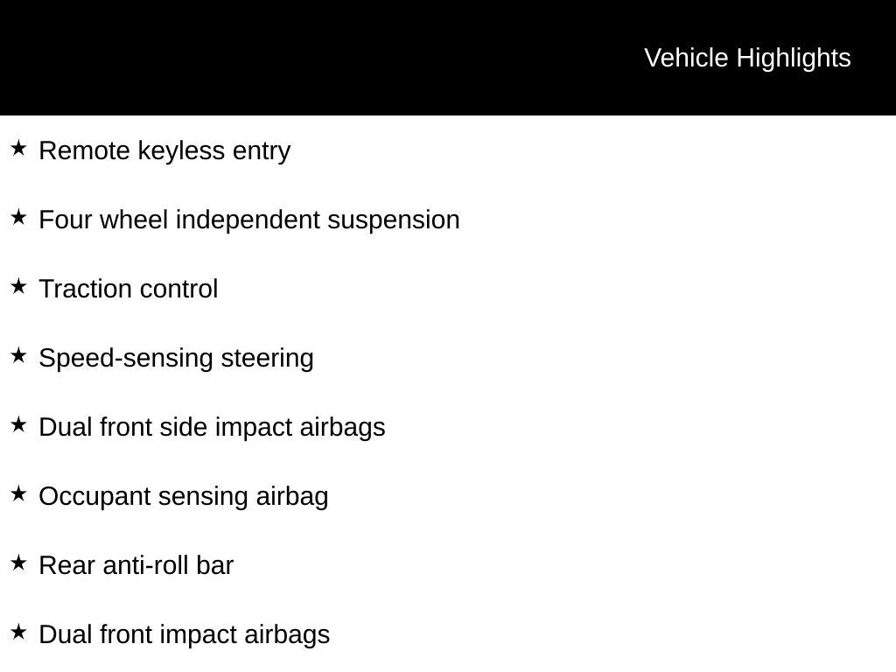Click the word suspension in the second highlight
This screenshot has width=896, height=672.
[x=393, y=220]
